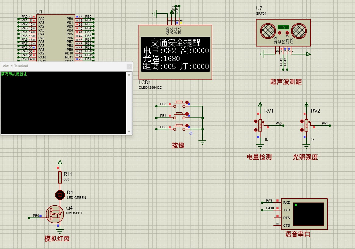Select the green LED D4 component
The image size is (355, 249).
tap(60, 195)
